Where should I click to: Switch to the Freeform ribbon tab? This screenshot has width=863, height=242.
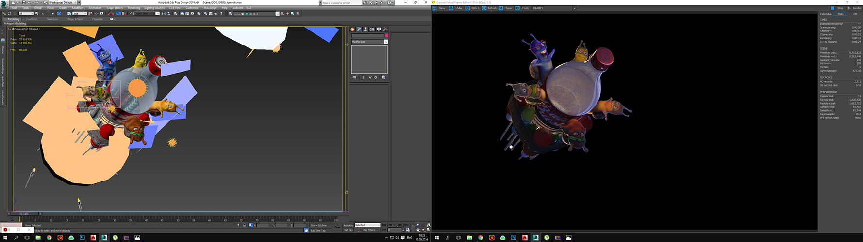[32, 19]
